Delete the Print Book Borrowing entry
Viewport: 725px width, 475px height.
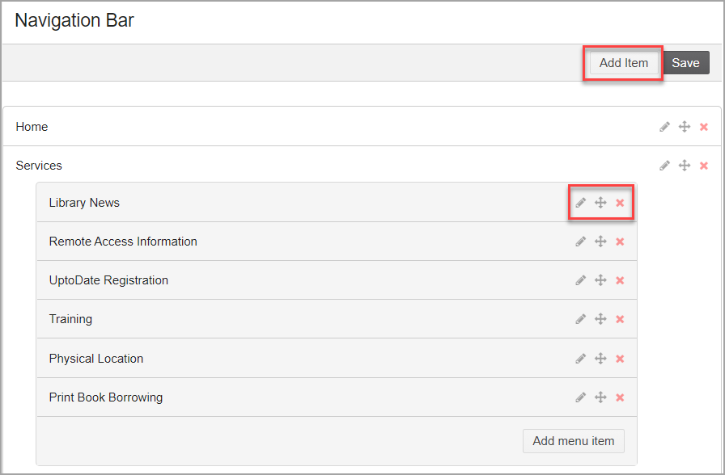(x=620, y=397)
